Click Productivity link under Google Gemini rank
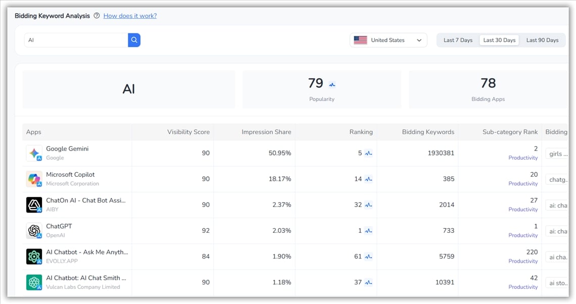Screen dimensions: 576x304 point(522,158)
